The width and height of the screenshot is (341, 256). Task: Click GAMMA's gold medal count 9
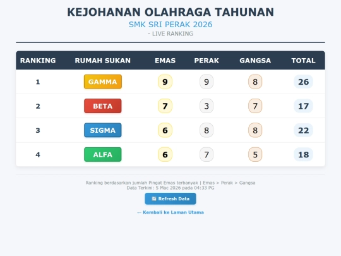[165, 82]
